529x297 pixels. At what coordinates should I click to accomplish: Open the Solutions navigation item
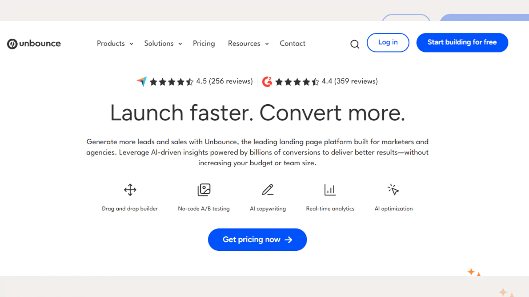pyautogui.click(x=159, y=43)
